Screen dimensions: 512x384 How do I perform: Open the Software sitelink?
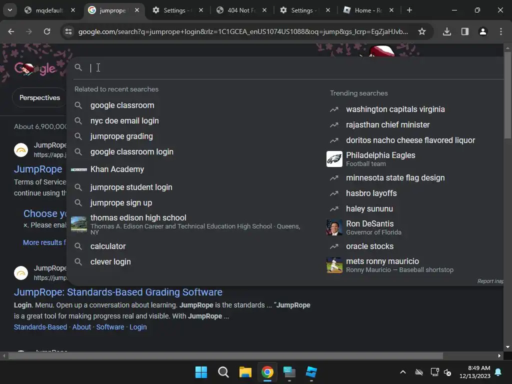tap(110, 327)
